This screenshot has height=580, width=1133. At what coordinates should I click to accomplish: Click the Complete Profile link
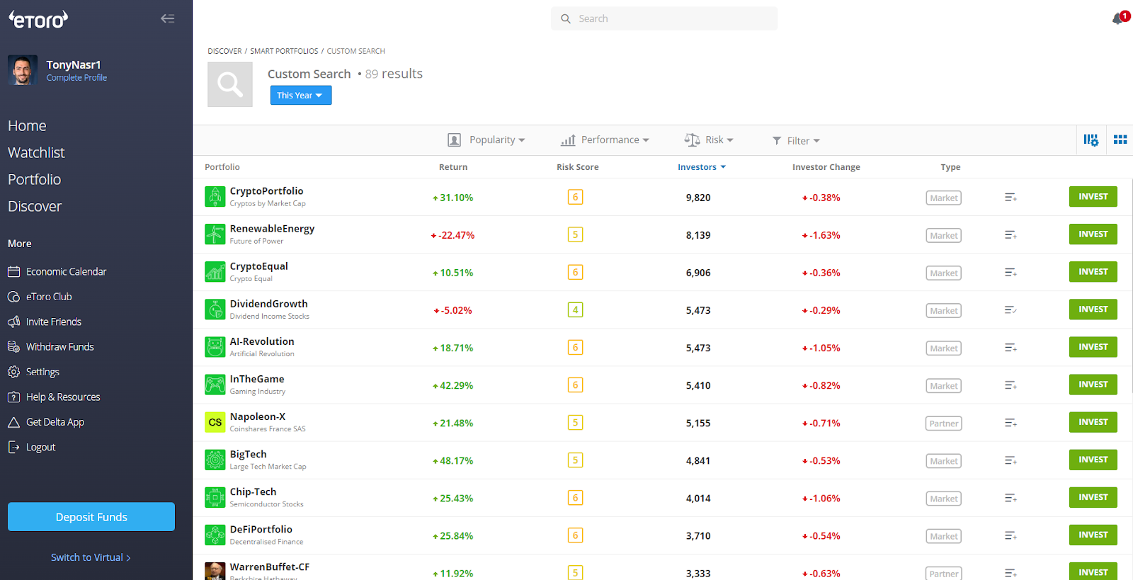click(76, 78)
